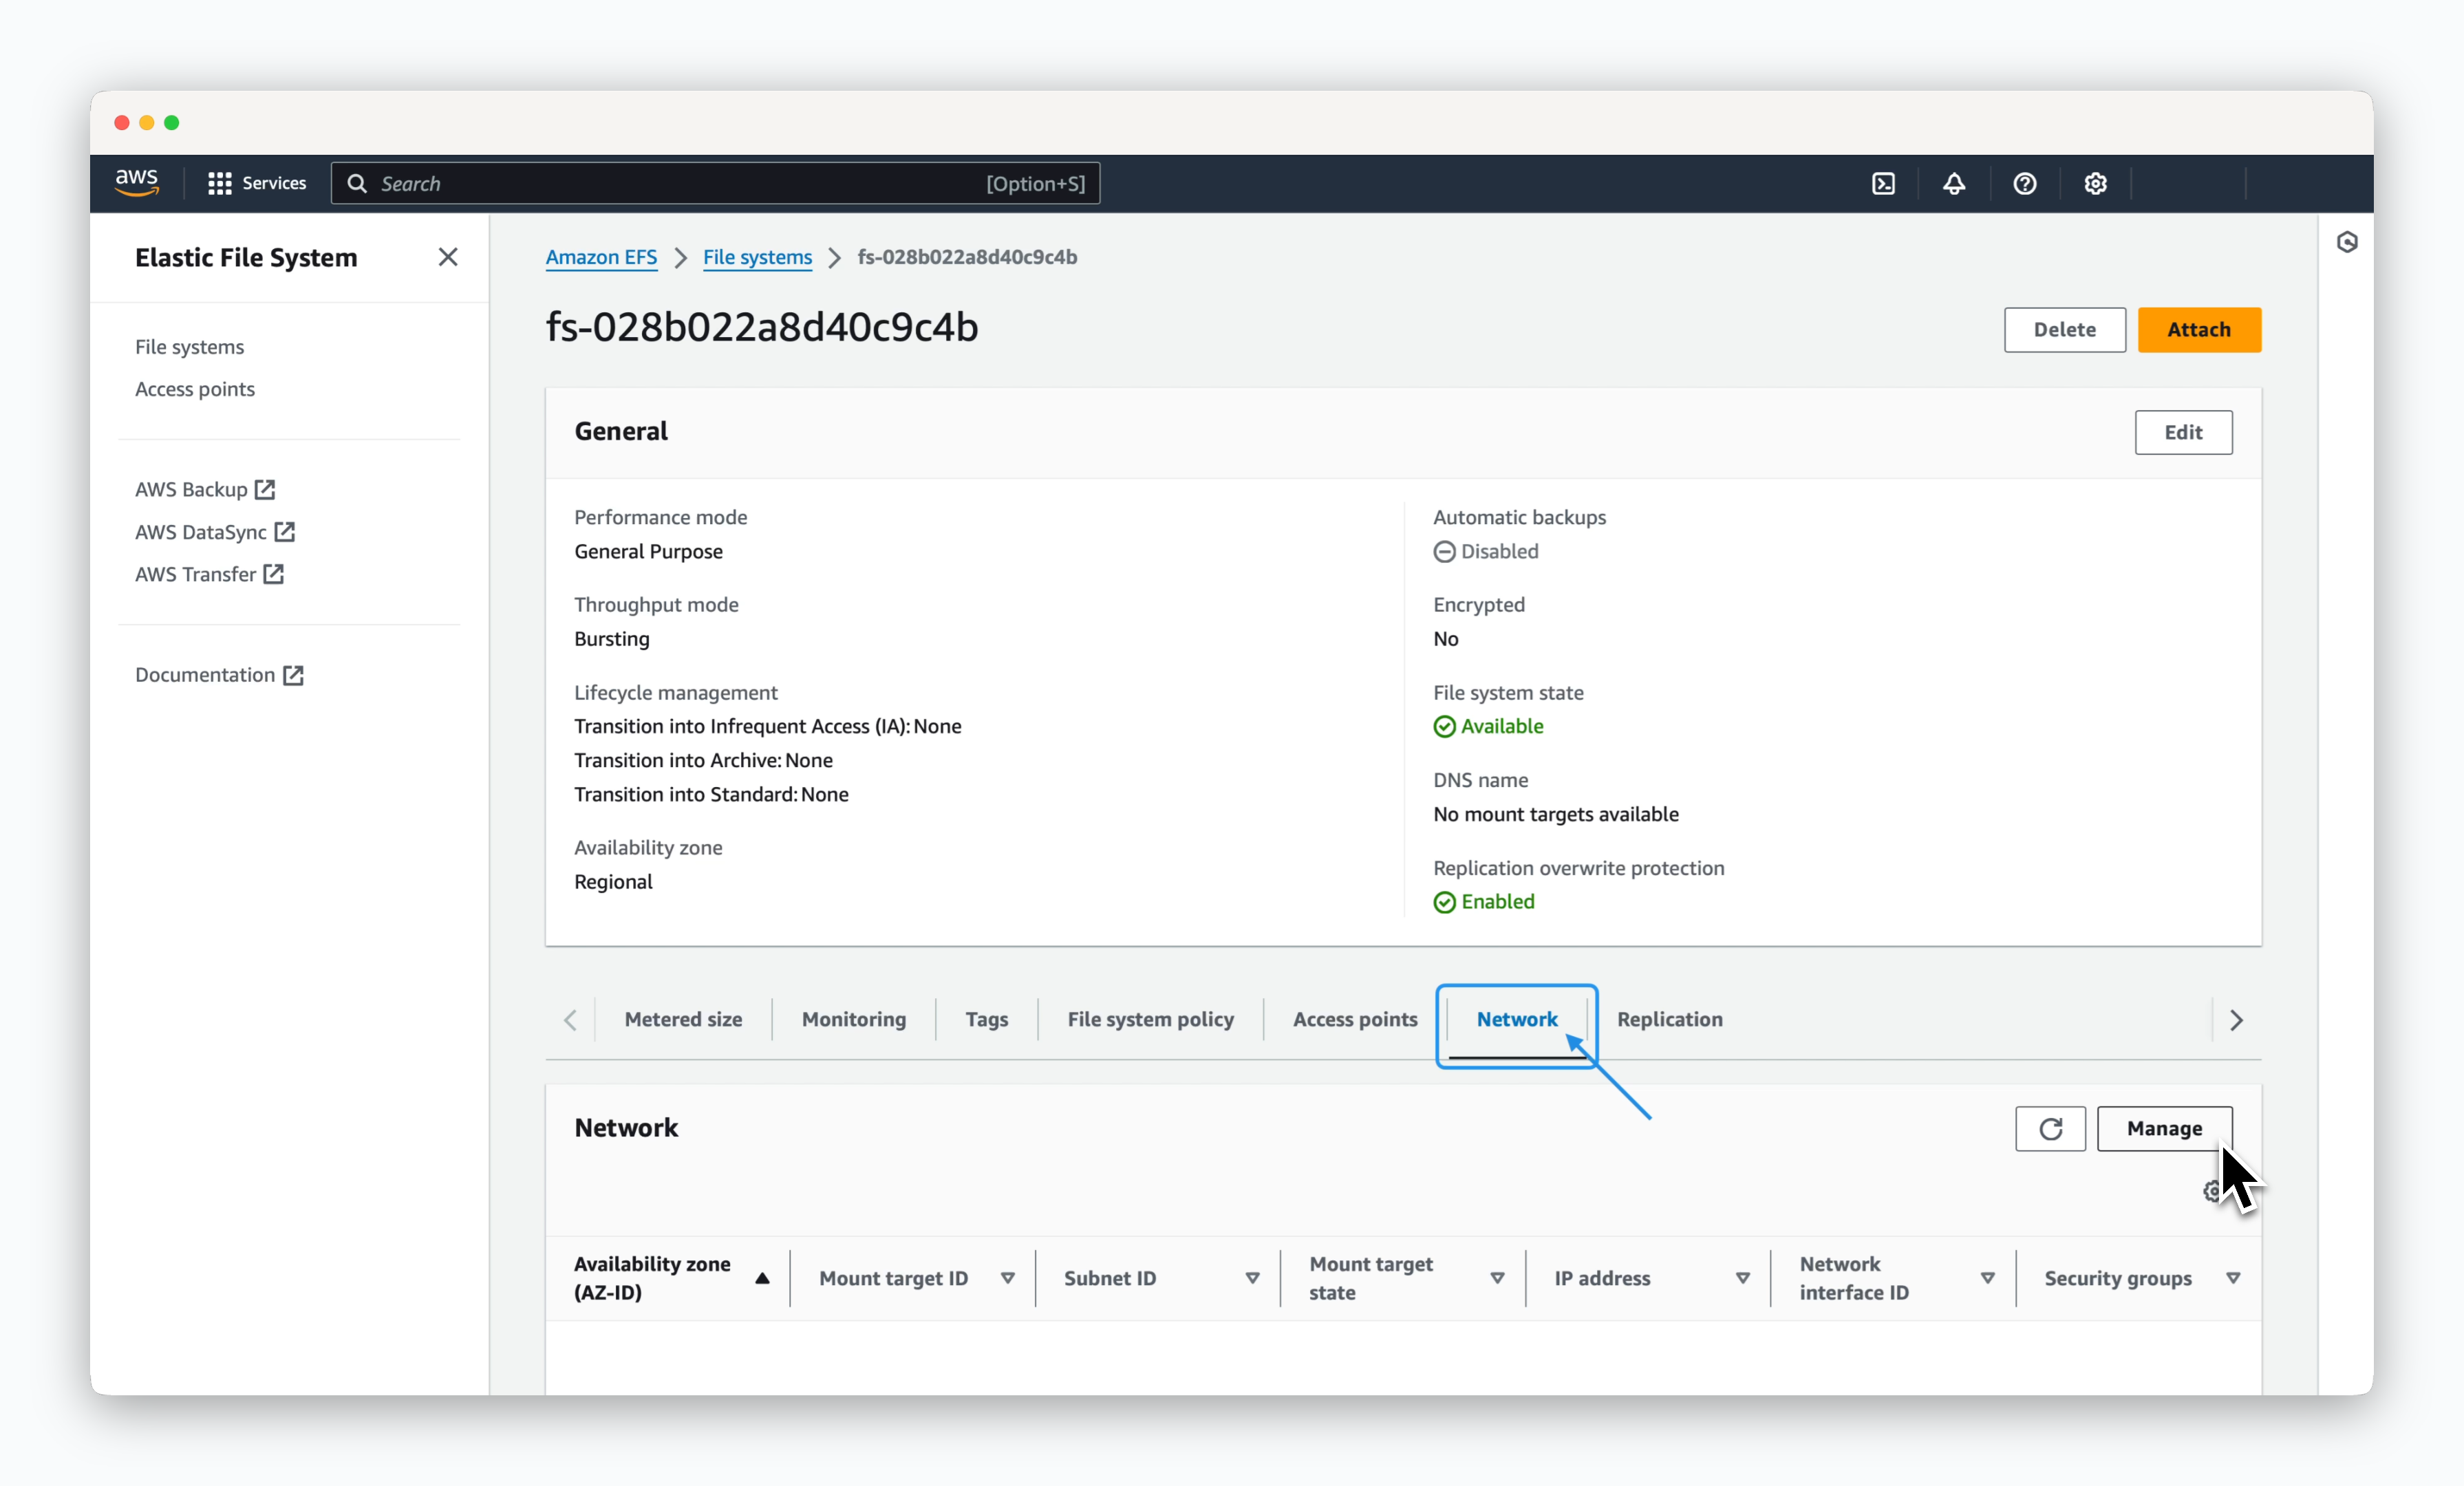Open File systems in the sidebar

tap(189, 346)
